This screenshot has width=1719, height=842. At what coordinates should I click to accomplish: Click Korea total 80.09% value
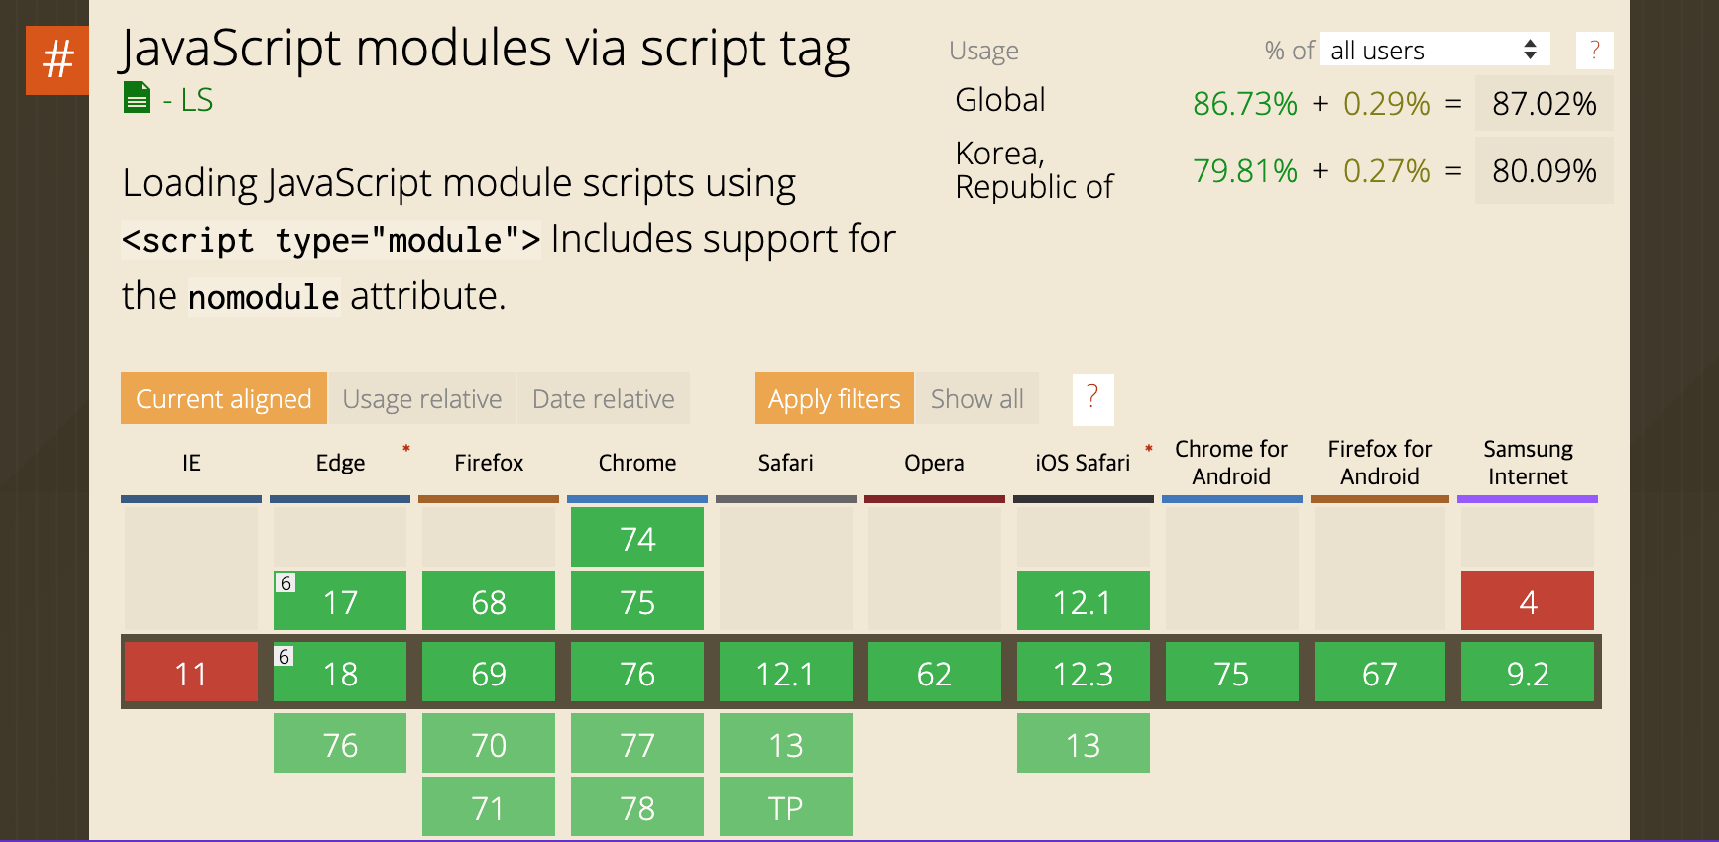pos(1544,170)
